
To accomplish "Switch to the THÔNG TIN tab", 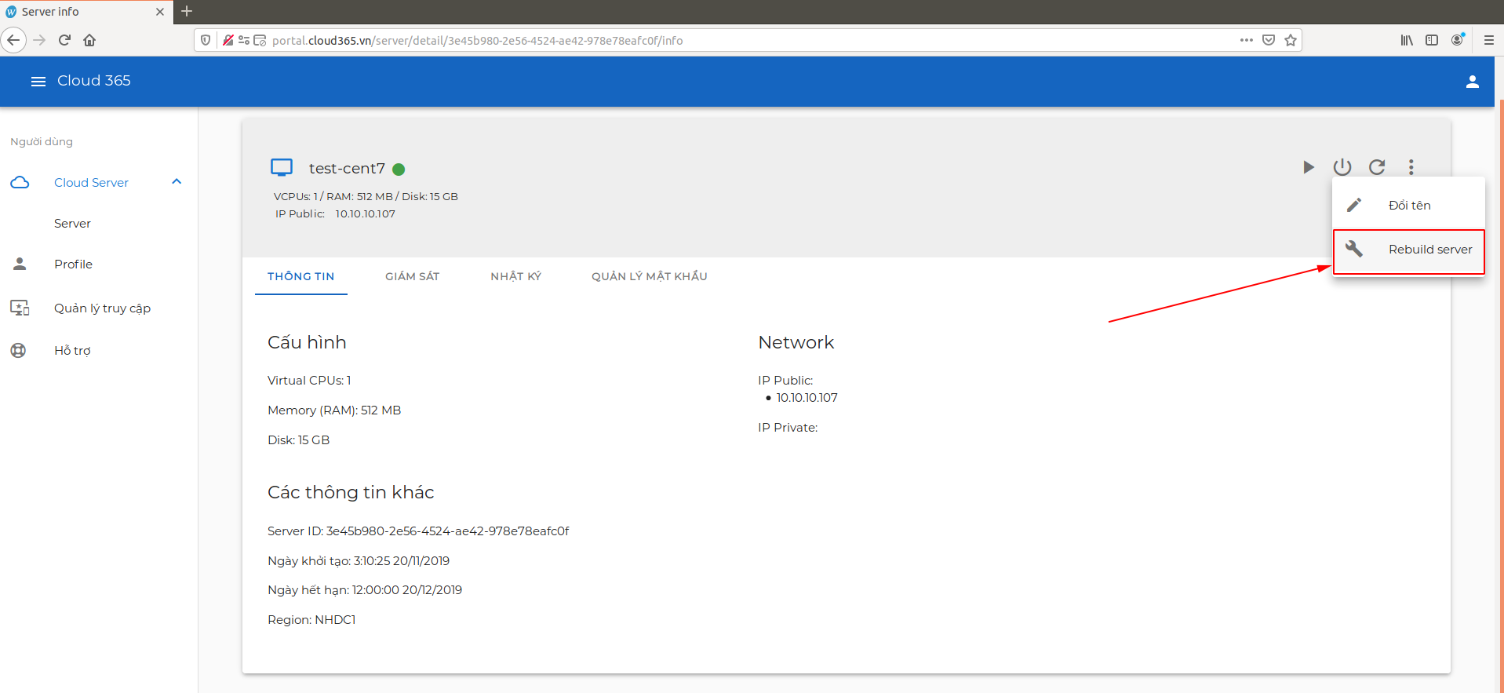I will [301, 276].
